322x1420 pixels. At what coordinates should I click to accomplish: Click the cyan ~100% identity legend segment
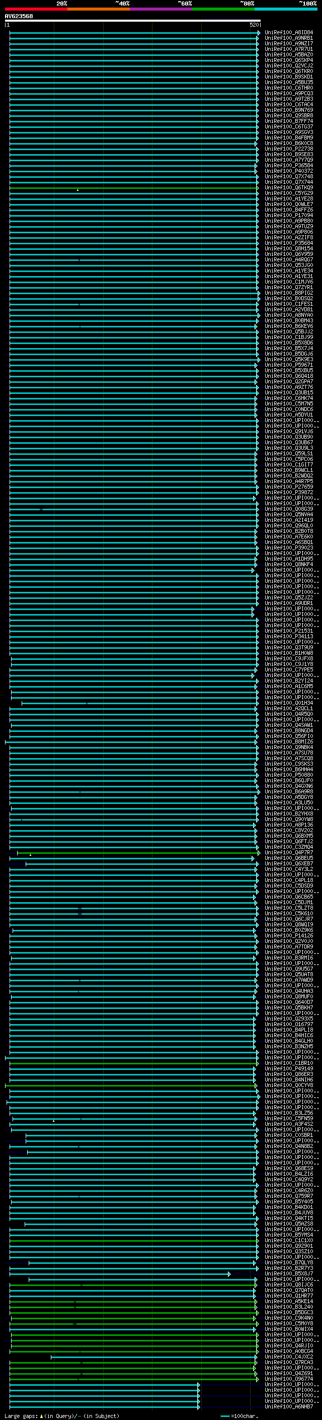tap(286, 10)
